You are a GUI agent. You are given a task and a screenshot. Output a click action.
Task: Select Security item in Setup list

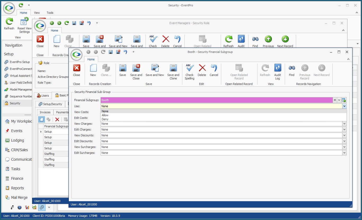(17, 103)
